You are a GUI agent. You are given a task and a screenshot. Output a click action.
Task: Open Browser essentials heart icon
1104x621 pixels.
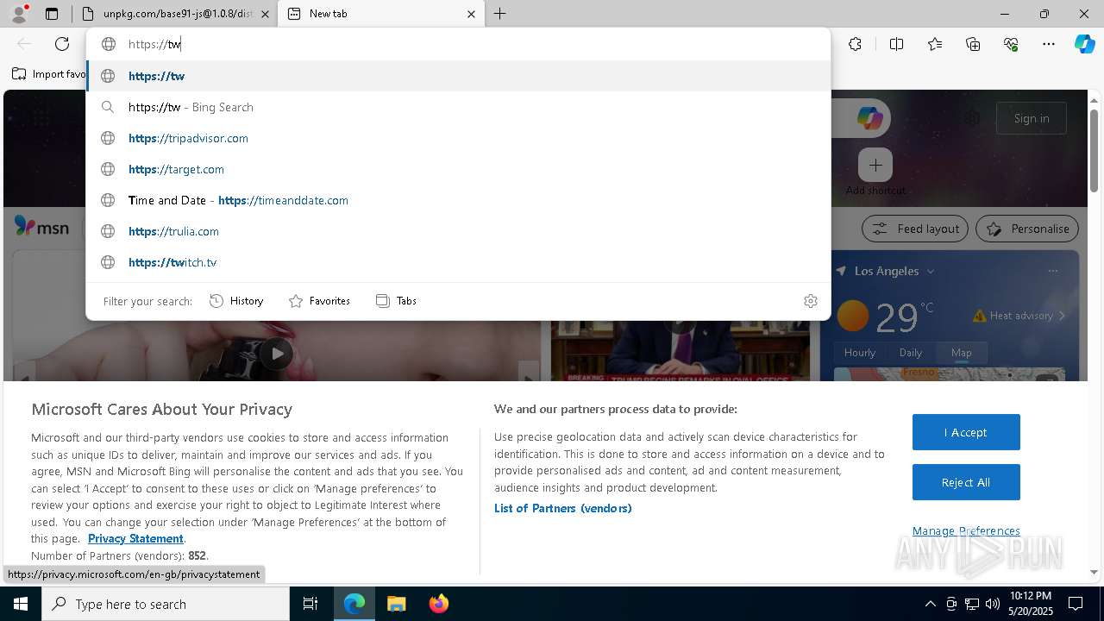coord(1011,44)
